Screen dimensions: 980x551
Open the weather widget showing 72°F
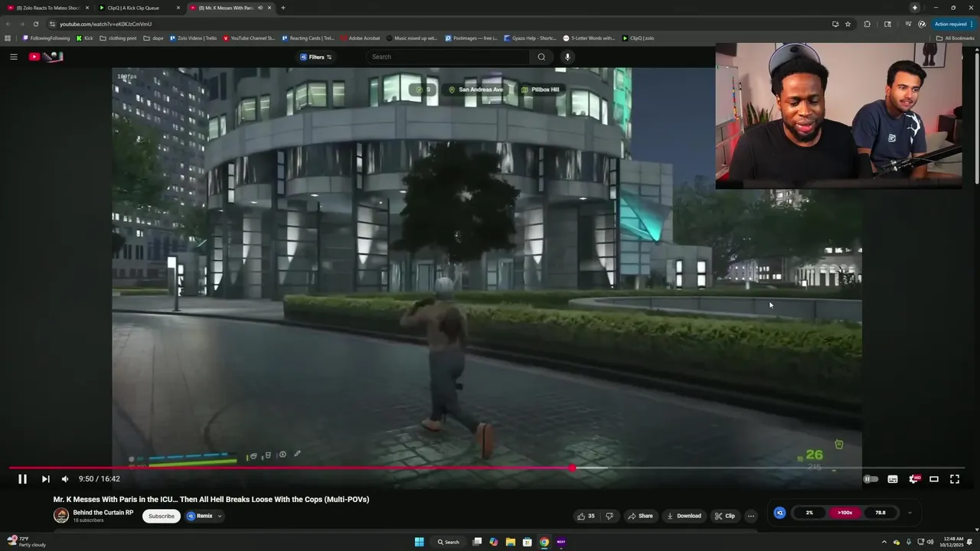pyautogui.click(x=26, y=542)
